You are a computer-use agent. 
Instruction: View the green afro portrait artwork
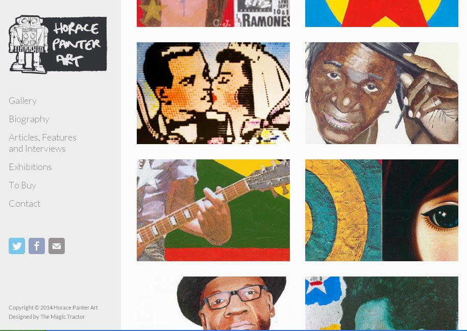pyautogui.click(x=382, y=303)
